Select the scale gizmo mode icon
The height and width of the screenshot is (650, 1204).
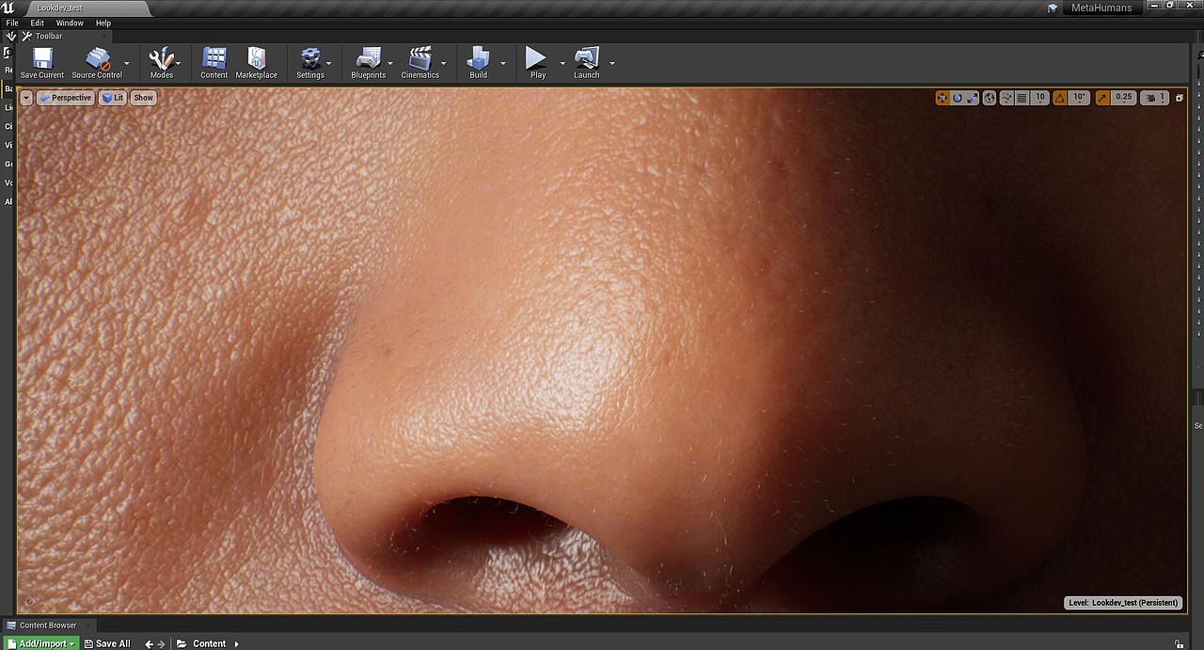pos(973,98)
